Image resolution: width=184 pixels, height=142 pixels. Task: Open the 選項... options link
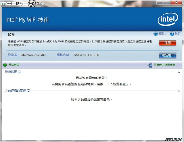click(x=162, y=34)
